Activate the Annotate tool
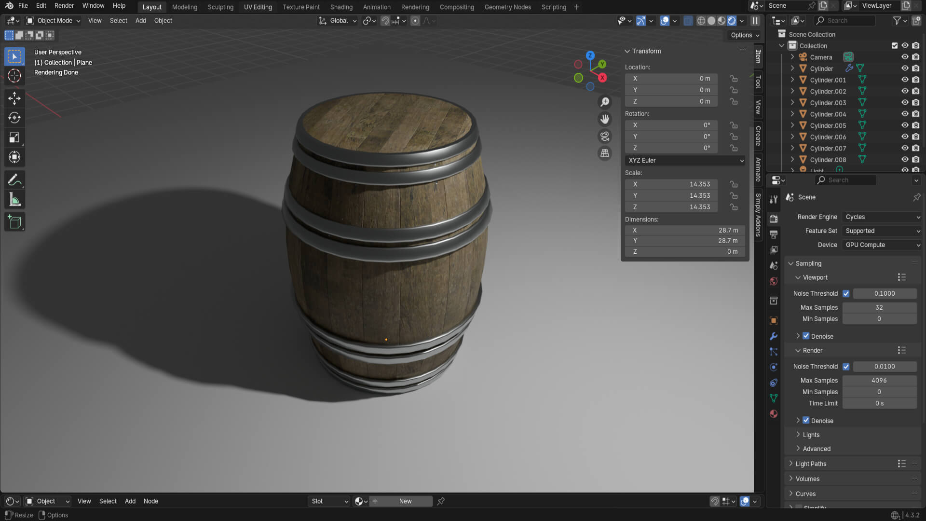The image size is (926, 521). coord(14,180)
